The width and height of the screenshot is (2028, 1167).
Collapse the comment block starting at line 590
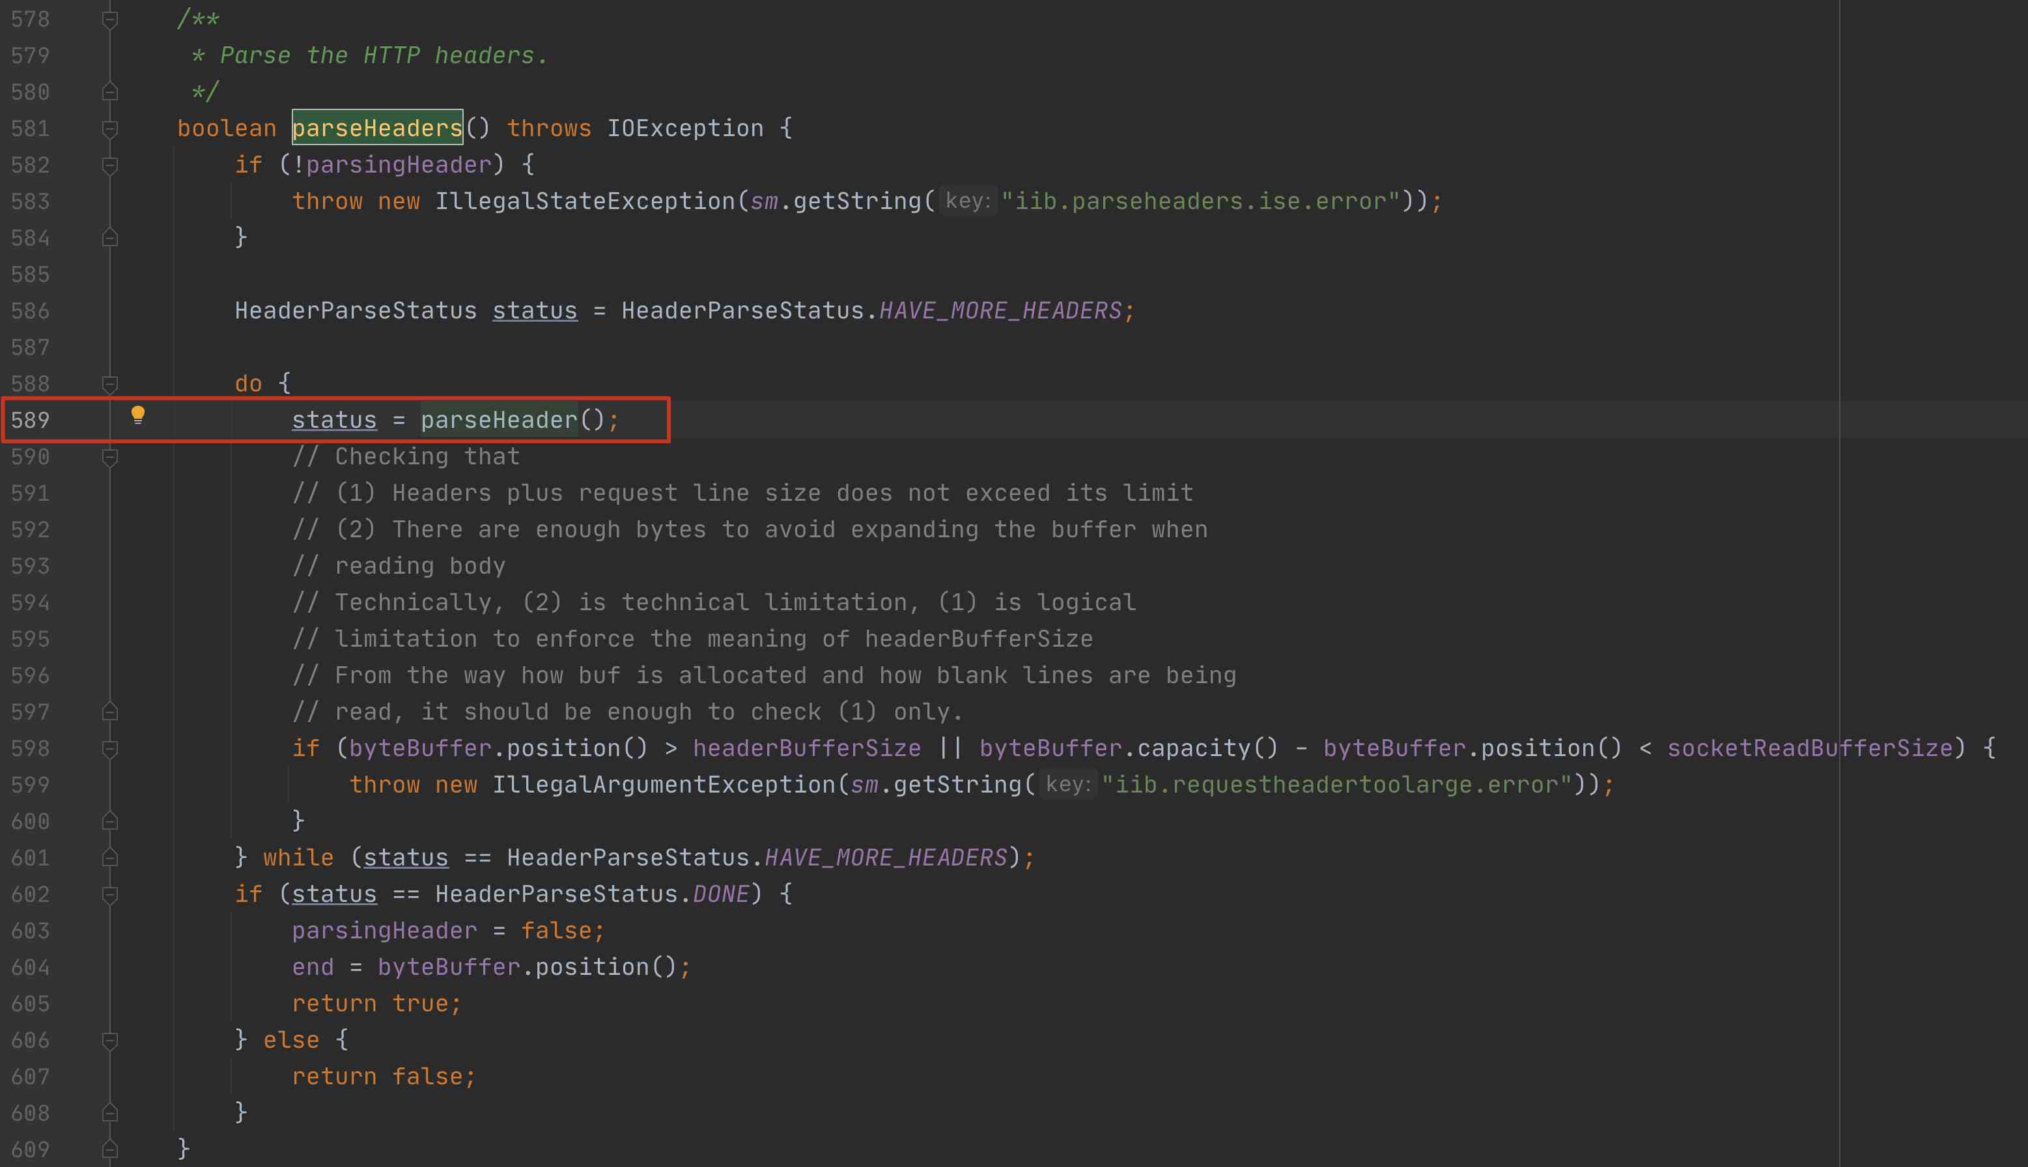tap(111, 457)
